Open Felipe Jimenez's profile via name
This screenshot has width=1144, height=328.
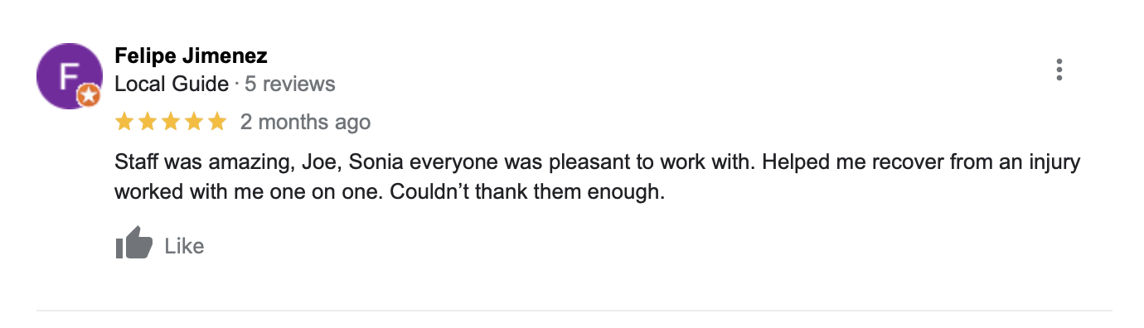coord(191,56)
